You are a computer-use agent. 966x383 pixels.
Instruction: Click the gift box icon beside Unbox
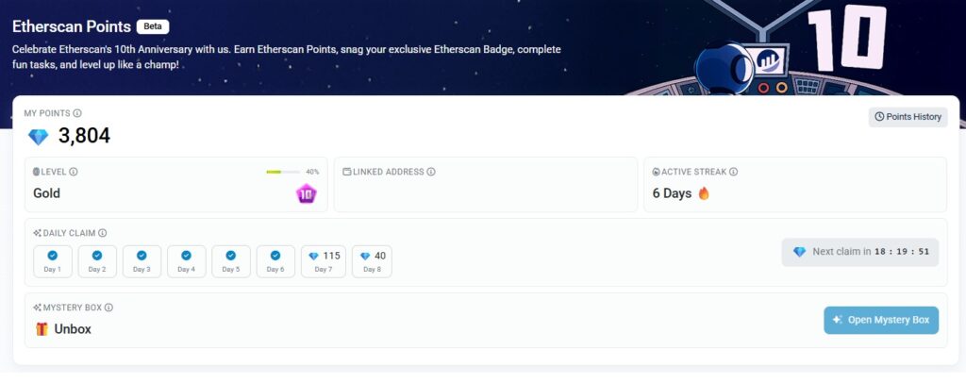tap(42, 329)
